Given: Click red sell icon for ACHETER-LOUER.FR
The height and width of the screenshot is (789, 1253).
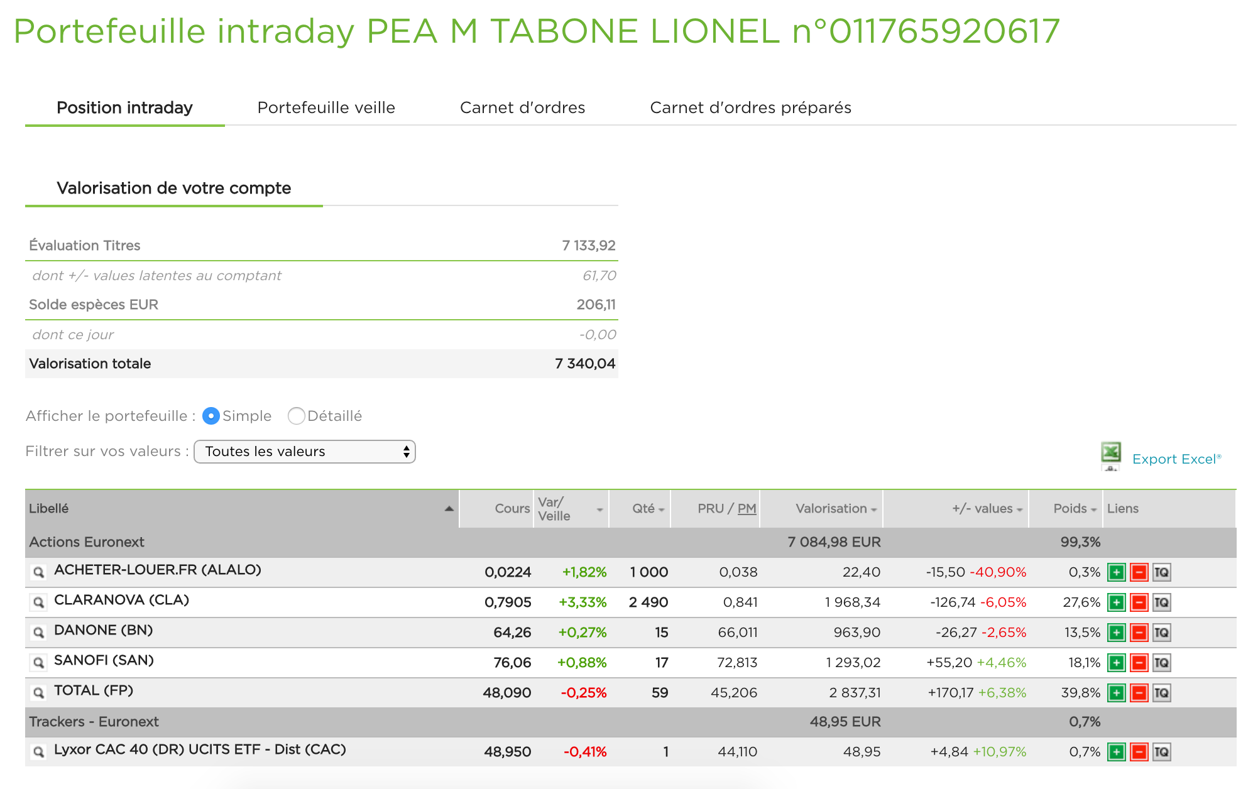Looking at the screenshot, I should point(1139,572).
